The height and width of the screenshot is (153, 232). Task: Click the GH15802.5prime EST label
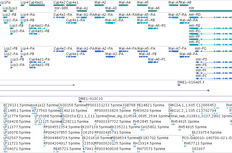point(155,127)
